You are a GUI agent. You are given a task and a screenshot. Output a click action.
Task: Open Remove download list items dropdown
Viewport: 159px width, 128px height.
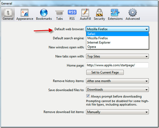click(x=117, y=112)
